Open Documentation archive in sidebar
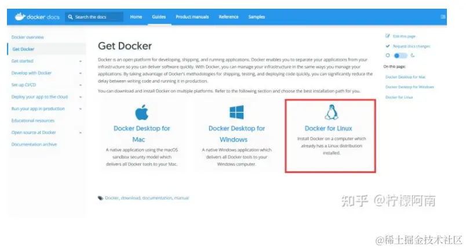 point(34,145)
